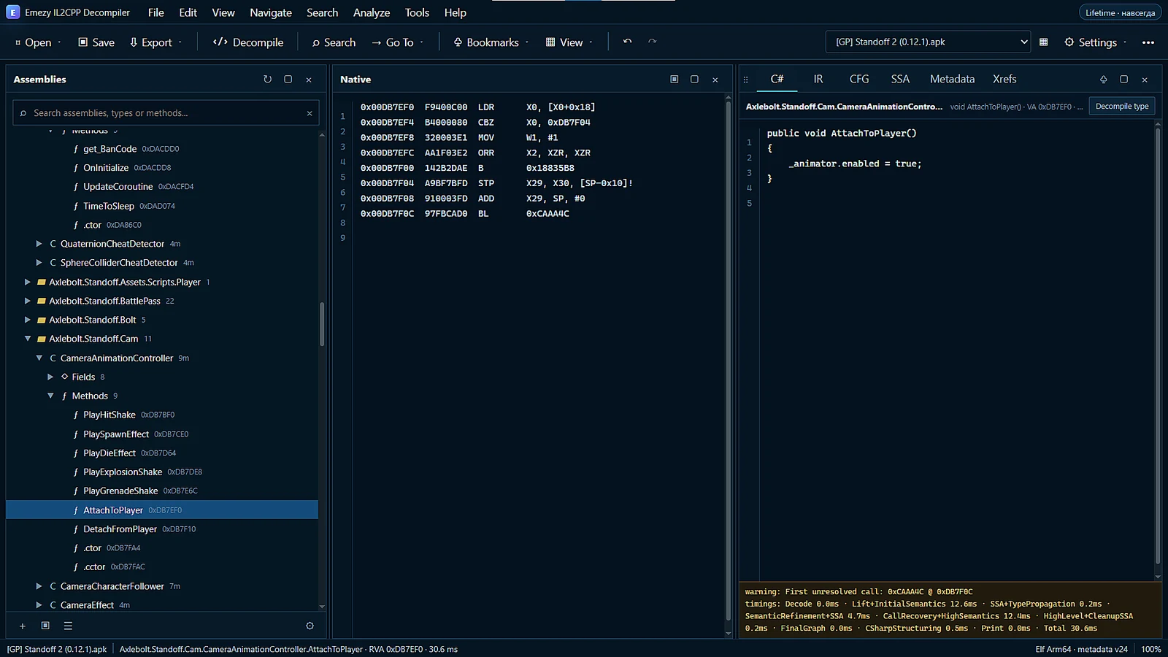Click the redo arrow in toolbar

point(653,42)
